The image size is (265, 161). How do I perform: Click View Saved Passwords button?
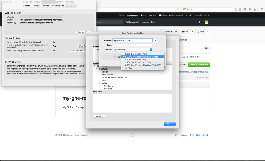[79, 51]
